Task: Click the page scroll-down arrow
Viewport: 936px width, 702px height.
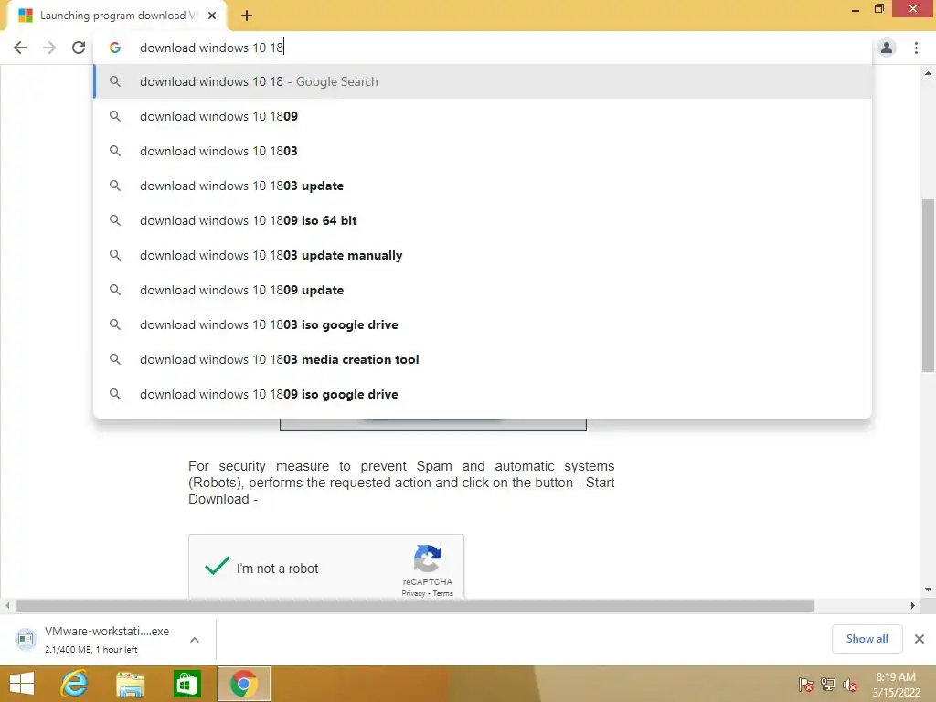Action: (928, 590)
